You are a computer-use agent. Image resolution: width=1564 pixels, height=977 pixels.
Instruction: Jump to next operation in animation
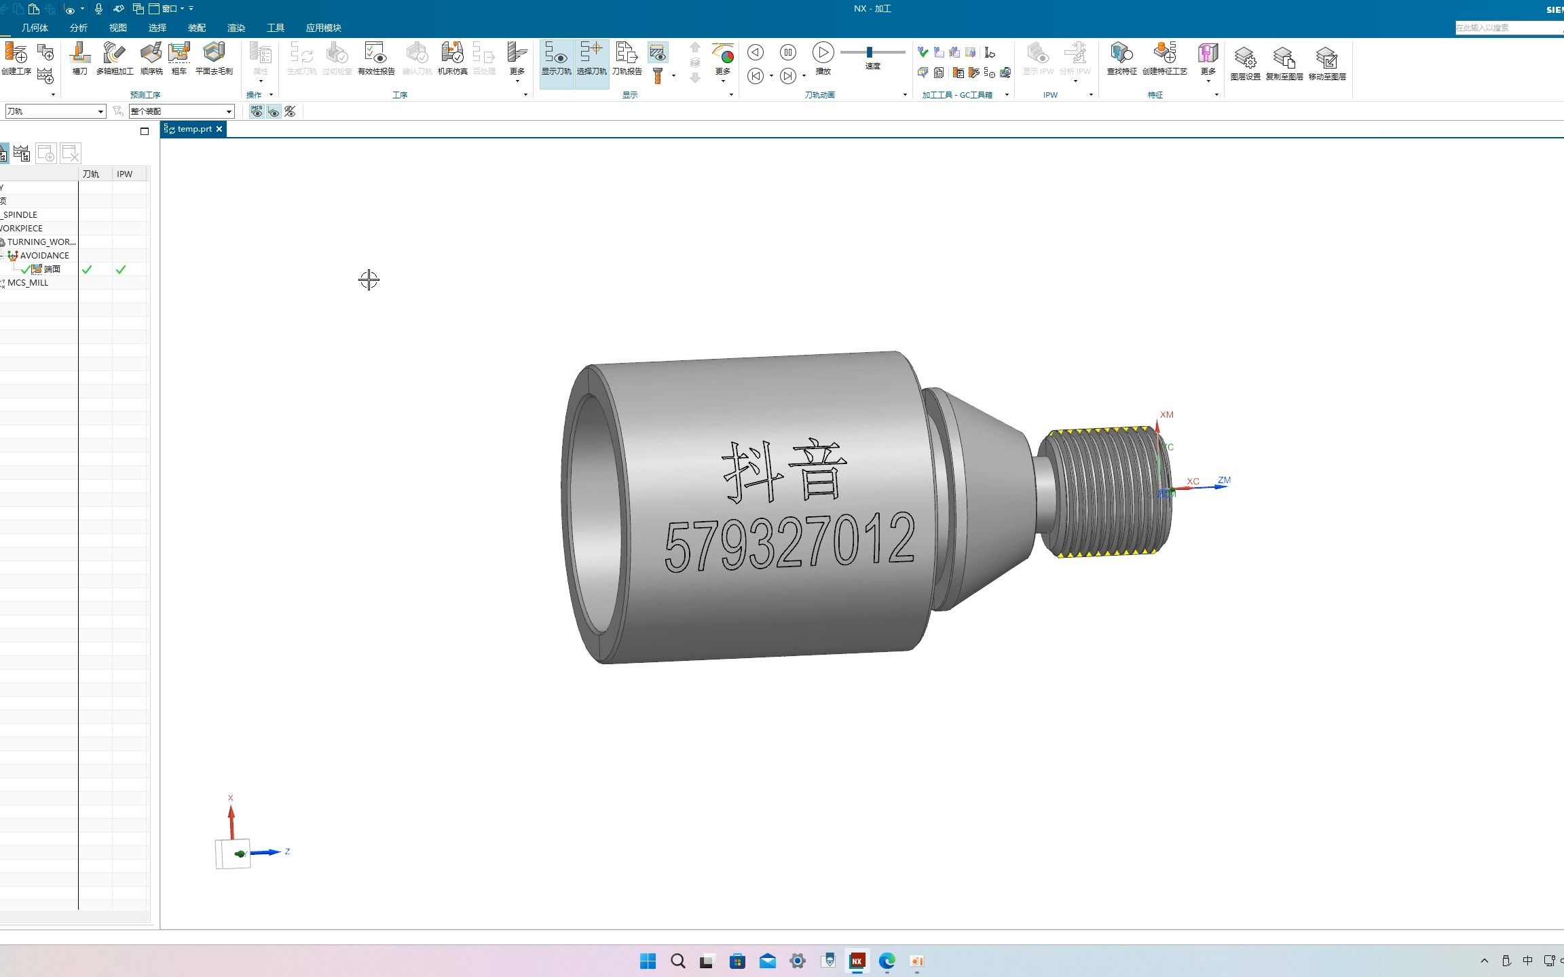coord(787,76)
